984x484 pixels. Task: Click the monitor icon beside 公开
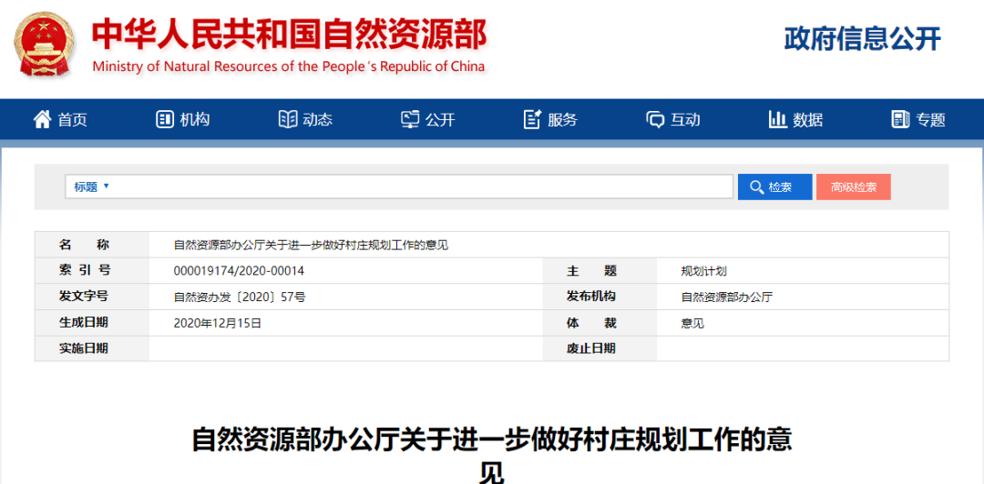410,119
